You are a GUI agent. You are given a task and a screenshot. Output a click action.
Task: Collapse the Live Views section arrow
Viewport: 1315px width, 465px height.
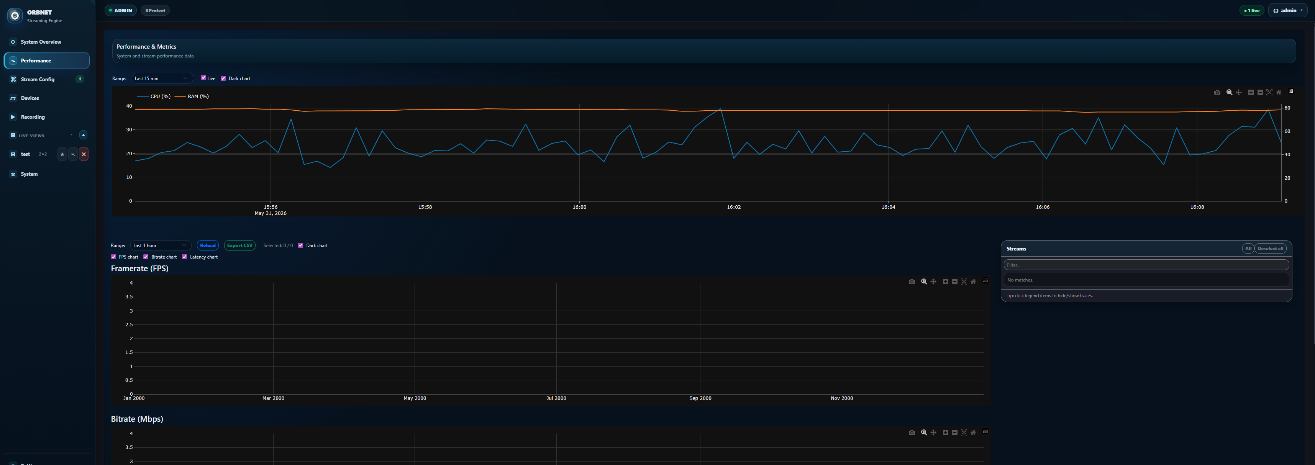coord(71,135)
